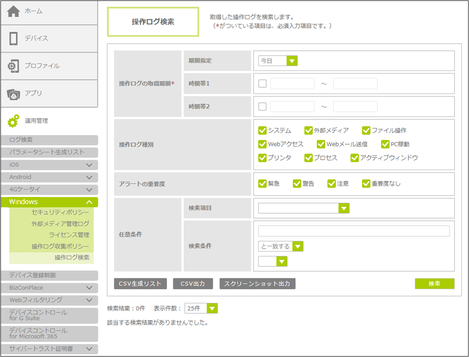This screenshot has height=357, width=469.
Task: Select the Profile gear-document icon
Action: (13, 66)
